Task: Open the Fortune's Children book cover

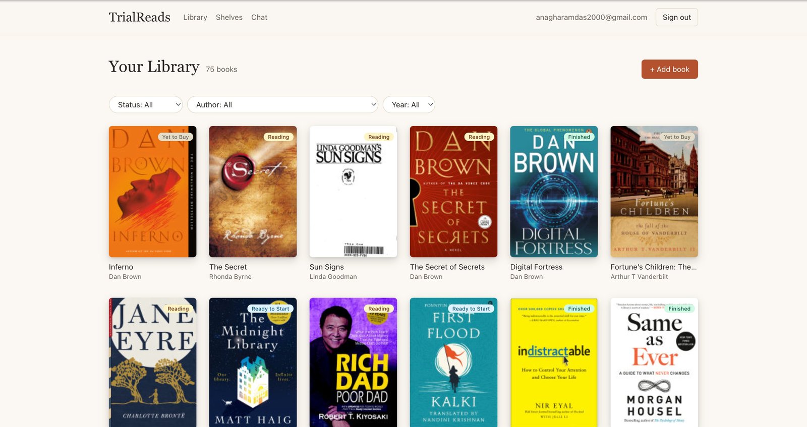Action: tap(654, 192)
